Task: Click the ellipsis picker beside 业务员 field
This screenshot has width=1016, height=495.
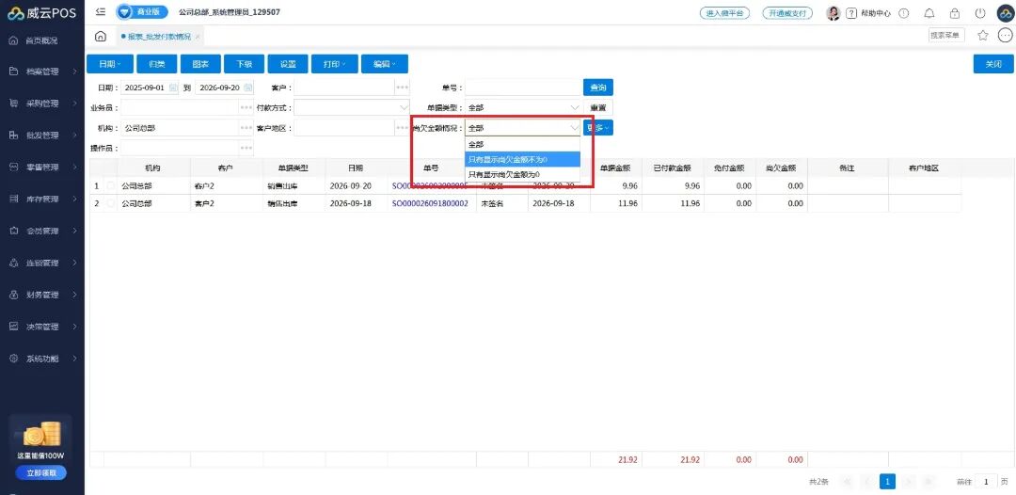Action: (x=246, y=107)
